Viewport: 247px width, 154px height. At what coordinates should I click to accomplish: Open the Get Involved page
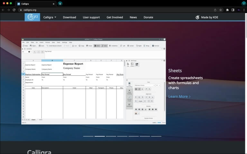(115, 17)
